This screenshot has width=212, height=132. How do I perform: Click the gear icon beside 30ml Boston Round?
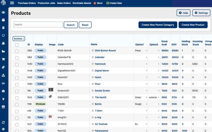tap(93, 50)
